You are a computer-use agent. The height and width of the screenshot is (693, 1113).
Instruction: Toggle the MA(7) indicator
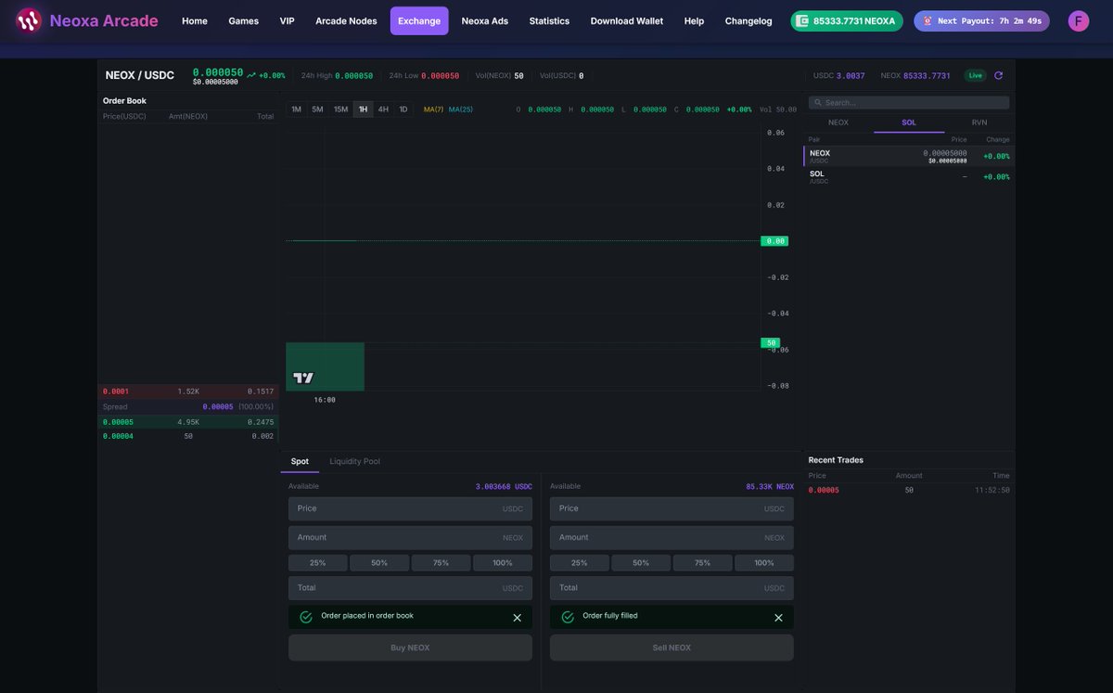point(433,109)
